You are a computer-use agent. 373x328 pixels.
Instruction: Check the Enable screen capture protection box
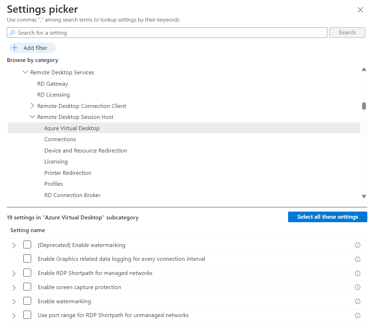[27, 287]
